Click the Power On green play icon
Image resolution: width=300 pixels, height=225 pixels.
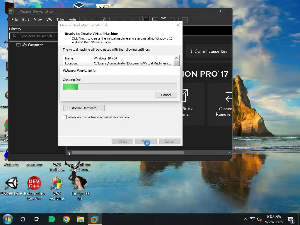coord(86,20)
